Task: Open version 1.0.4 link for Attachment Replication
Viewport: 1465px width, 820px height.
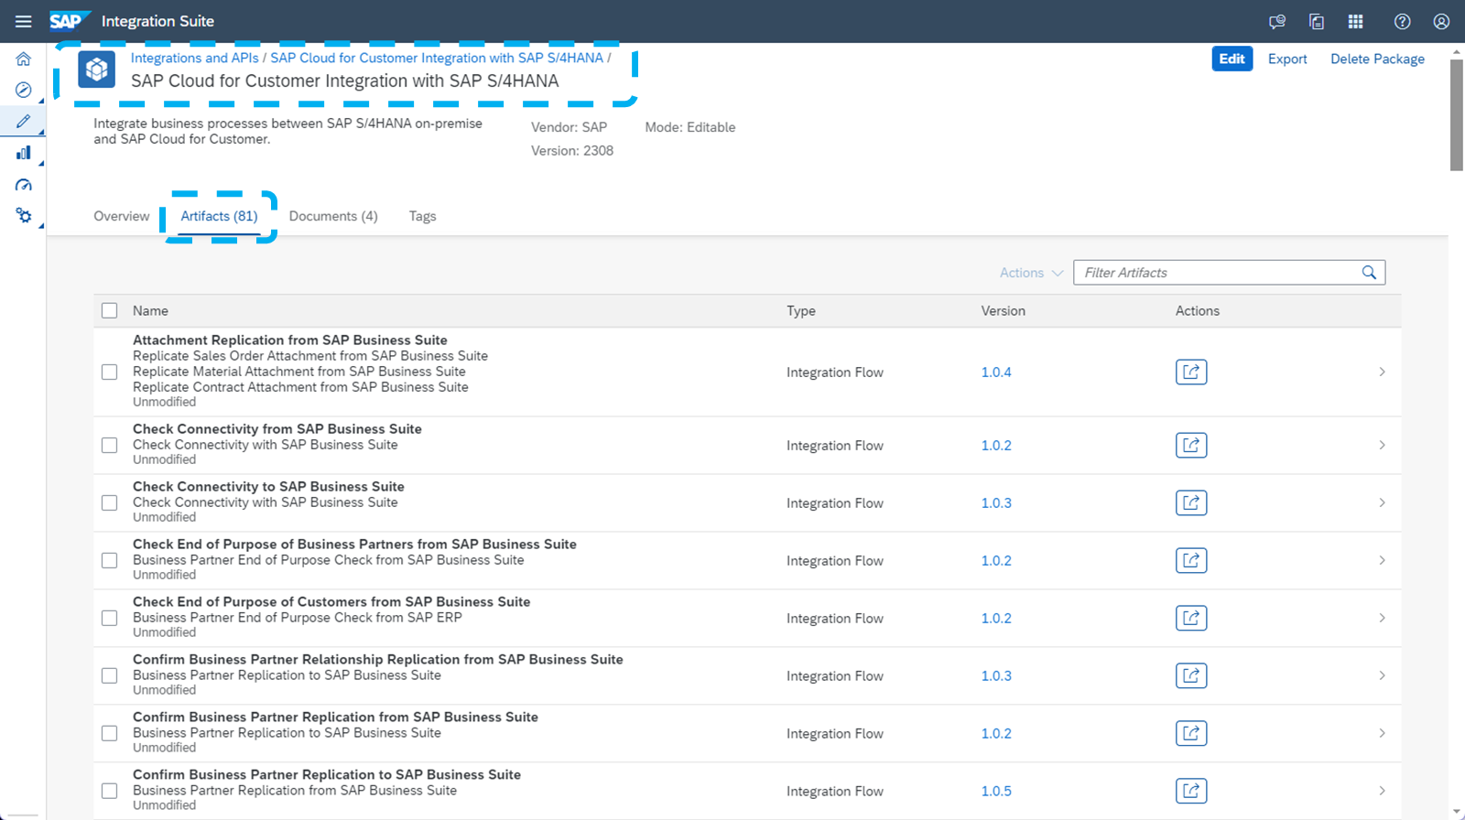Action: [x=996, y=372]
